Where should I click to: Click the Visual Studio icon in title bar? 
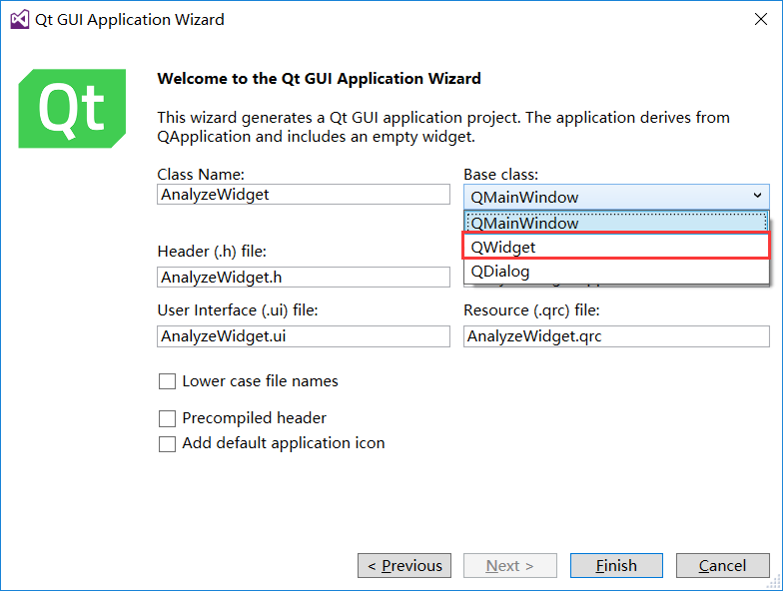(x=20, y=20)
